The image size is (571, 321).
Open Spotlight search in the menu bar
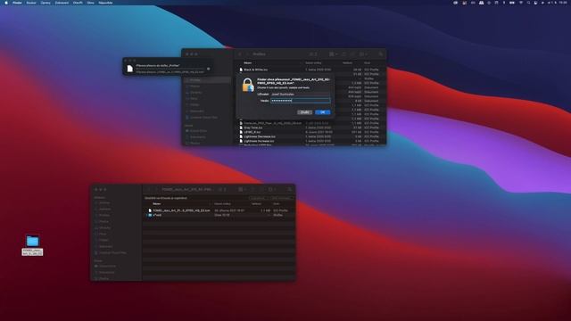pos(528,3)
